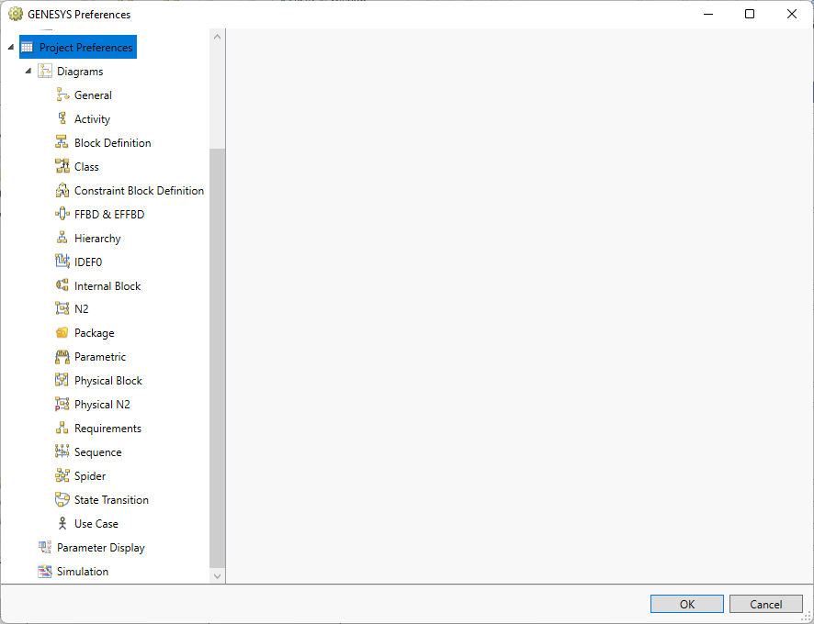Select the Package folder icon

pos(62,333)
